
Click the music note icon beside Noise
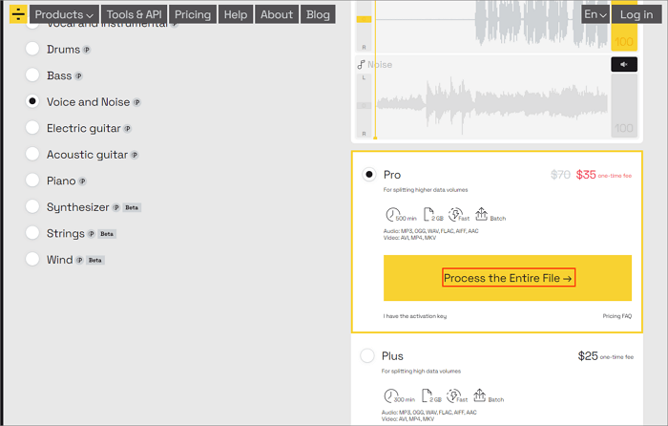click(x=362, y=64)
